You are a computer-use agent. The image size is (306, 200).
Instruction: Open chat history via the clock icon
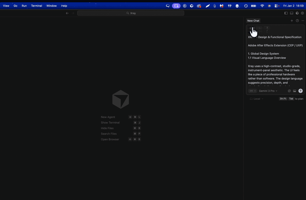[x=297, y=21]
